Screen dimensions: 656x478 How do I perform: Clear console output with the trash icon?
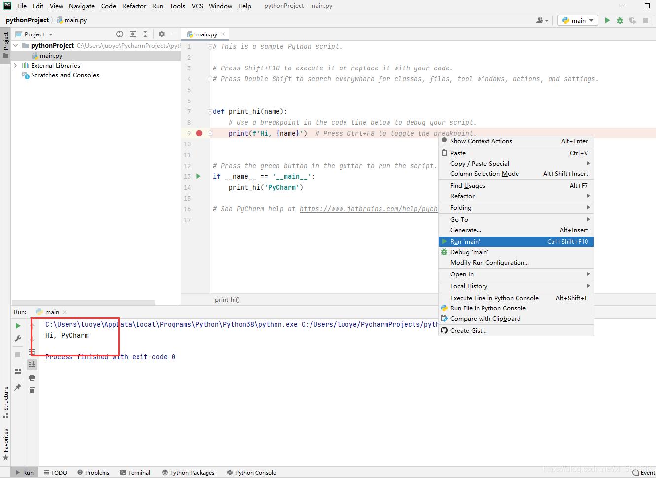coord(32,390)
